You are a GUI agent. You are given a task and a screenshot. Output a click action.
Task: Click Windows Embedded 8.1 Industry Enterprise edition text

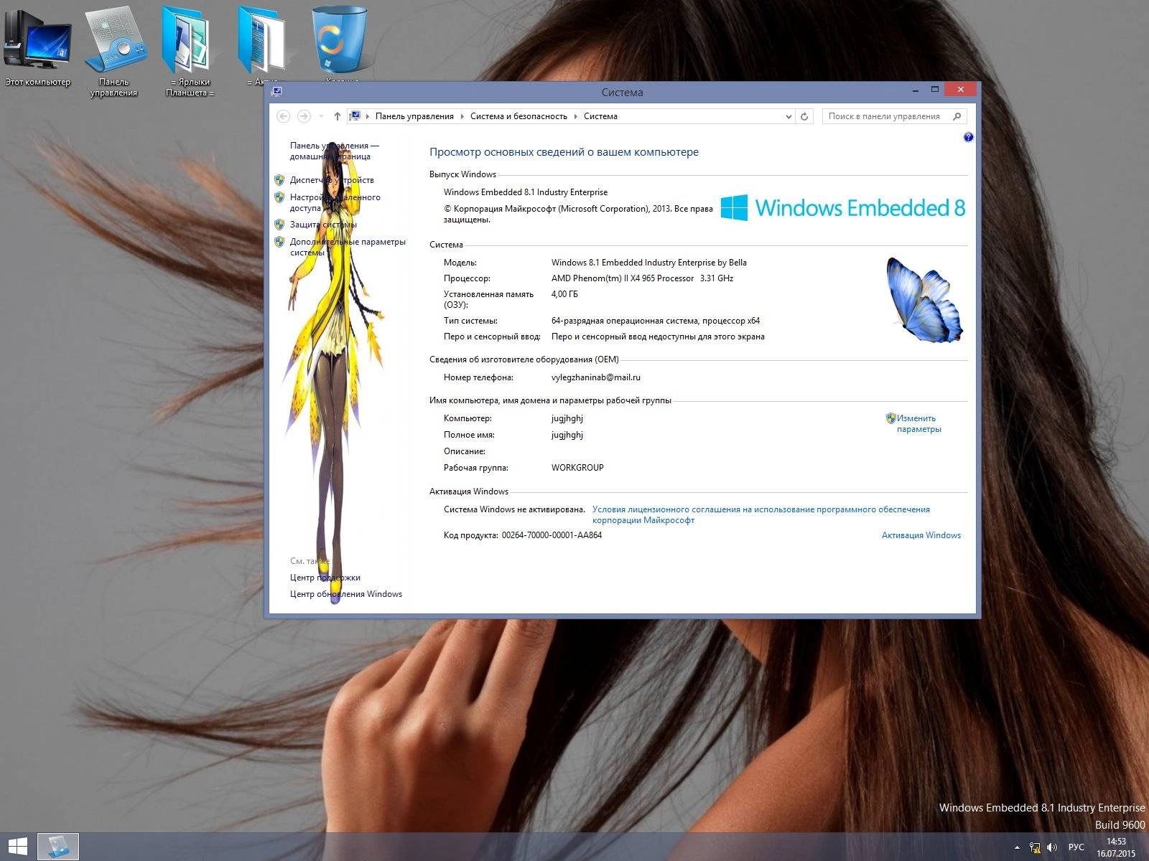click(526, 192)
